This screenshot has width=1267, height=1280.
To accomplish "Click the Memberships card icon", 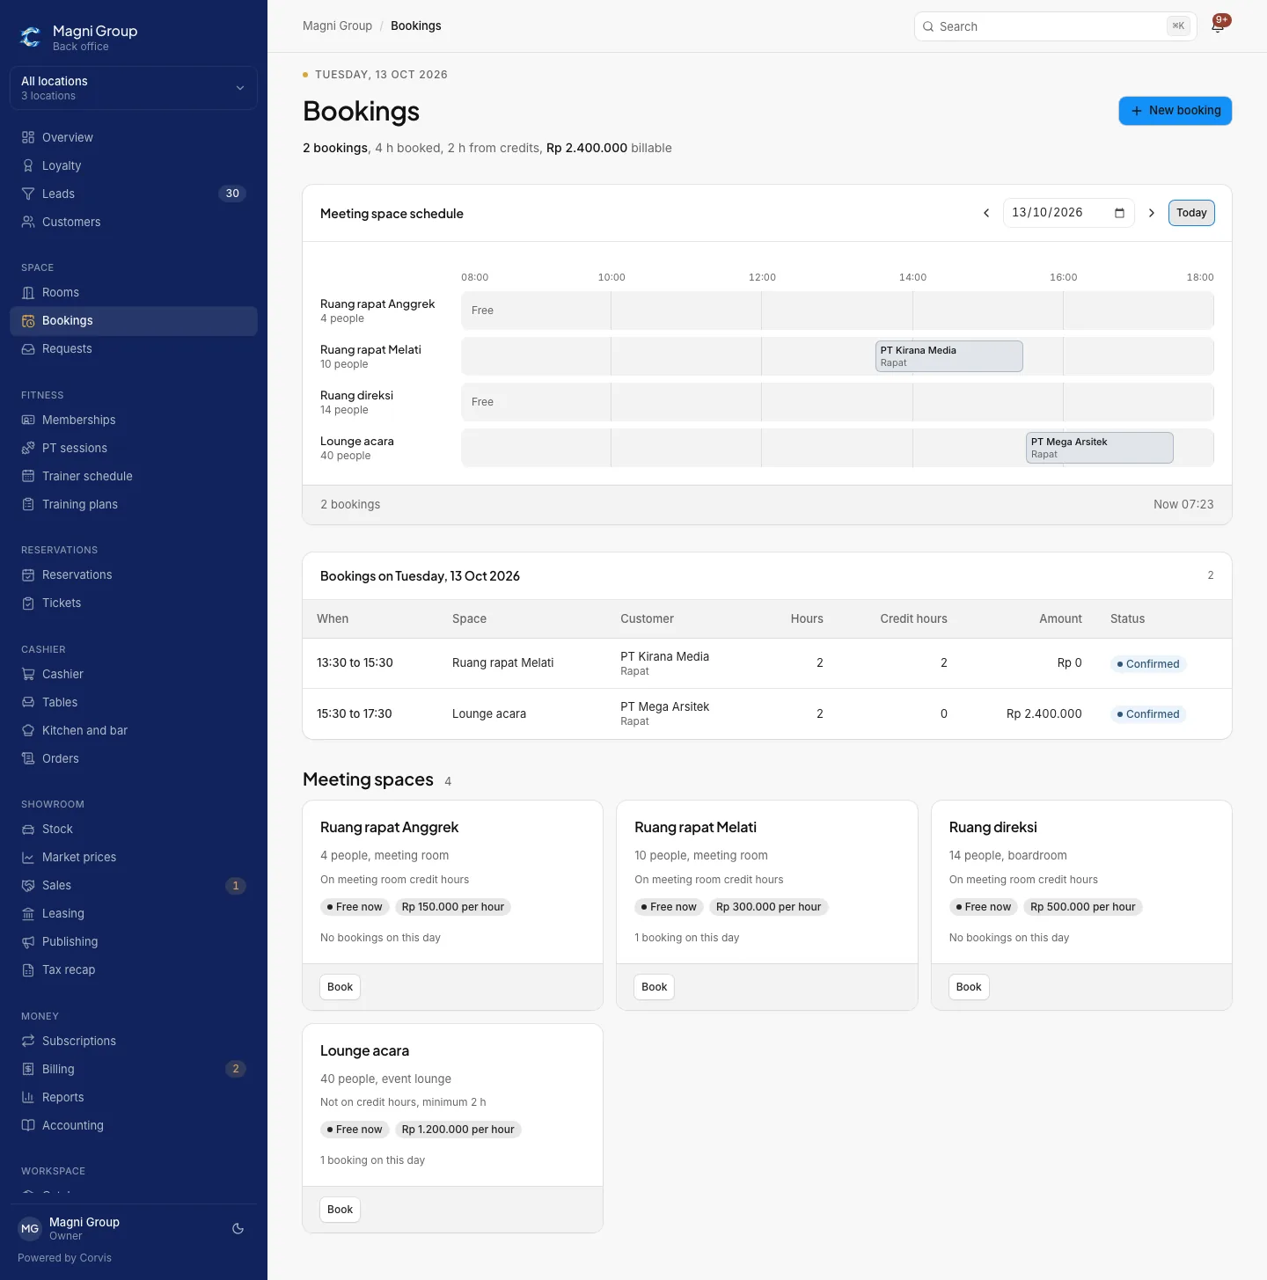I will (28, 420).
